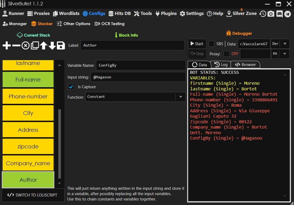This screenshot has height=205, width=294.
Task: Toggle the Proxy checkbox on
Action: (x=226, y=54)
